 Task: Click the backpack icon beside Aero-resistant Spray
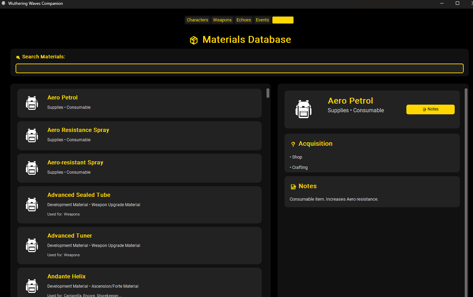(32, 168)
